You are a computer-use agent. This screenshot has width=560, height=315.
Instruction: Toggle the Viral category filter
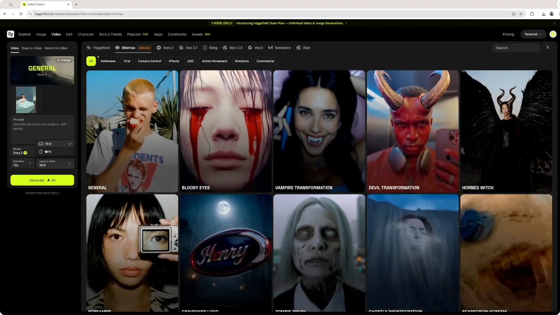[x=127, y=61]
